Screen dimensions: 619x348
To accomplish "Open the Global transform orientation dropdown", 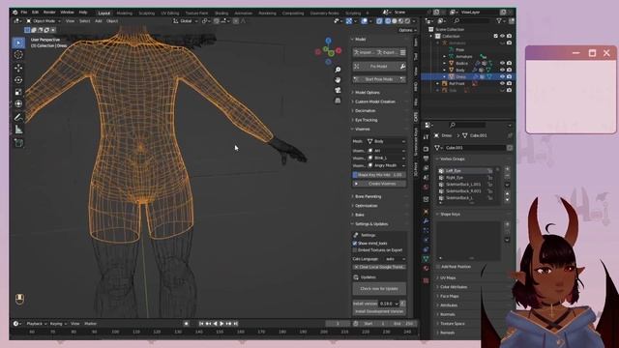I will coord(185,21).
